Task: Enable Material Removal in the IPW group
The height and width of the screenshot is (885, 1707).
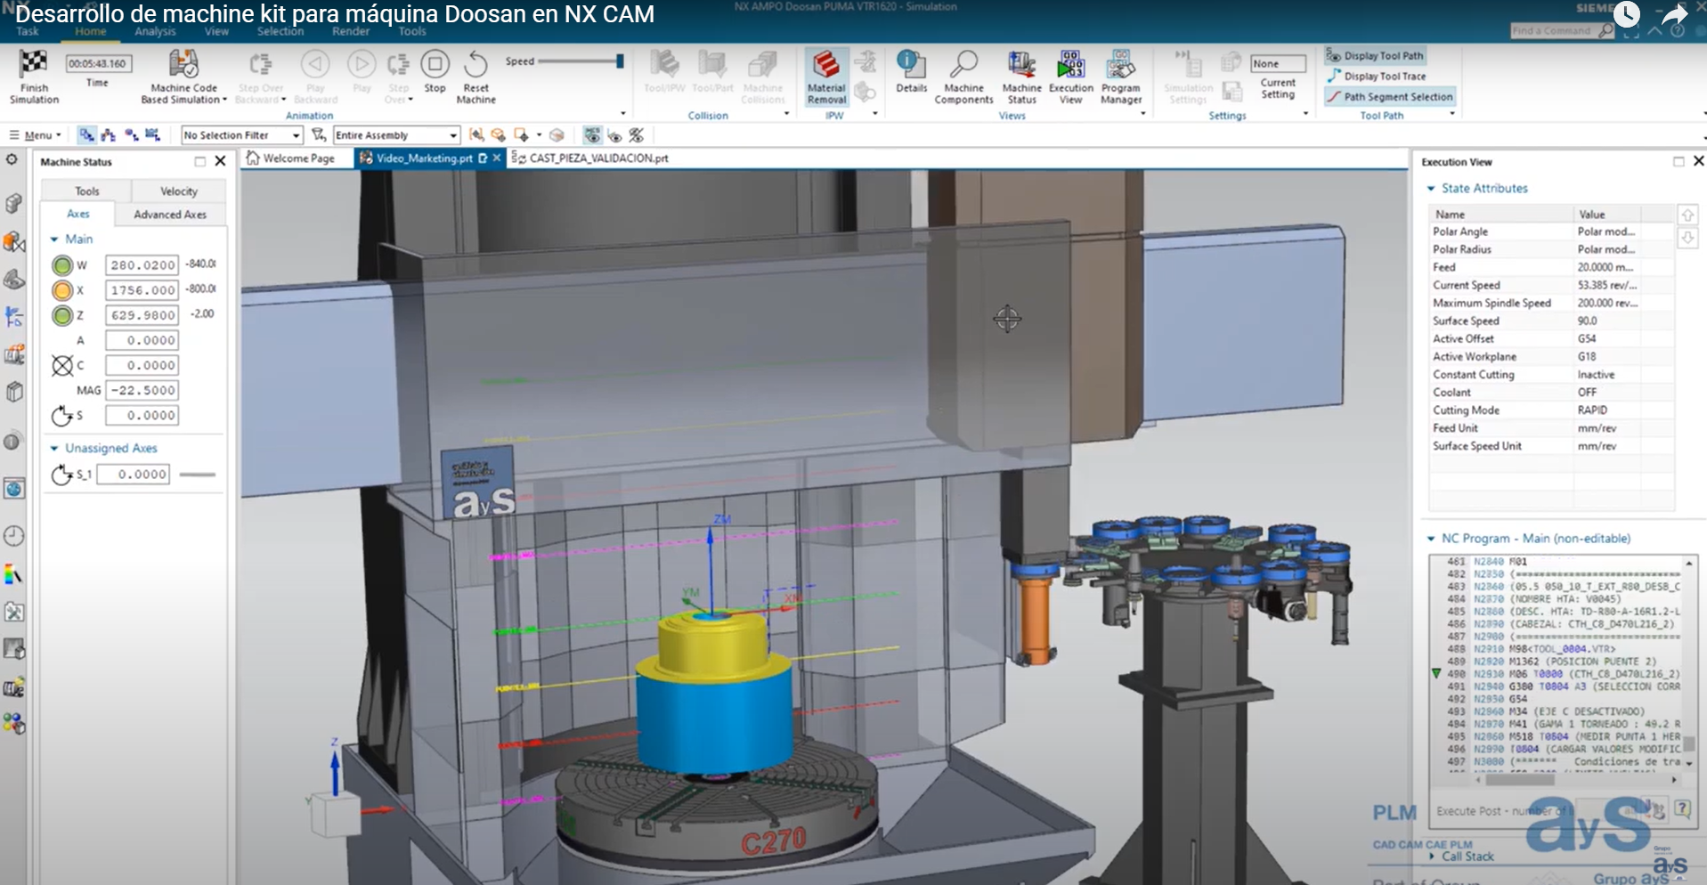Action: pyautogui.click(x=825, y=77)
